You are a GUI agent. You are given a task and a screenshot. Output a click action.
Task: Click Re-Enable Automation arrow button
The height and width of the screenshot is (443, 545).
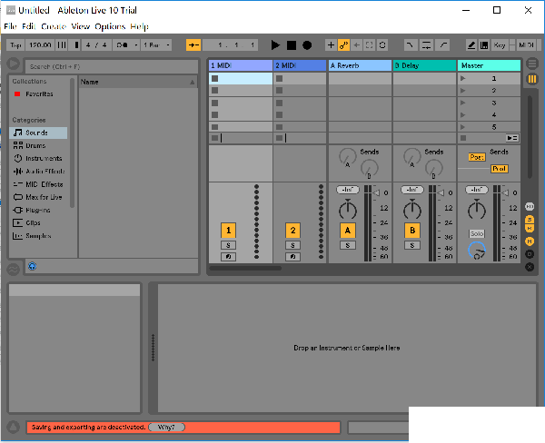click(356, 45)
